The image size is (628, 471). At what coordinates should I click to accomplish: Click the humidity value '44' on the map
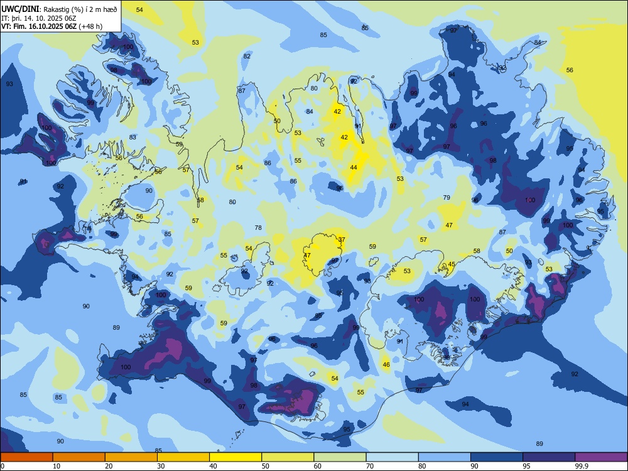pos(354,168)
